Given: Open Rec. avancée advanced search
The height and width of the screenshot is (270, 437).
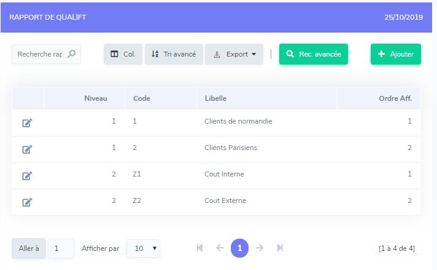Looking at the screenshot, I should [314, 54].
